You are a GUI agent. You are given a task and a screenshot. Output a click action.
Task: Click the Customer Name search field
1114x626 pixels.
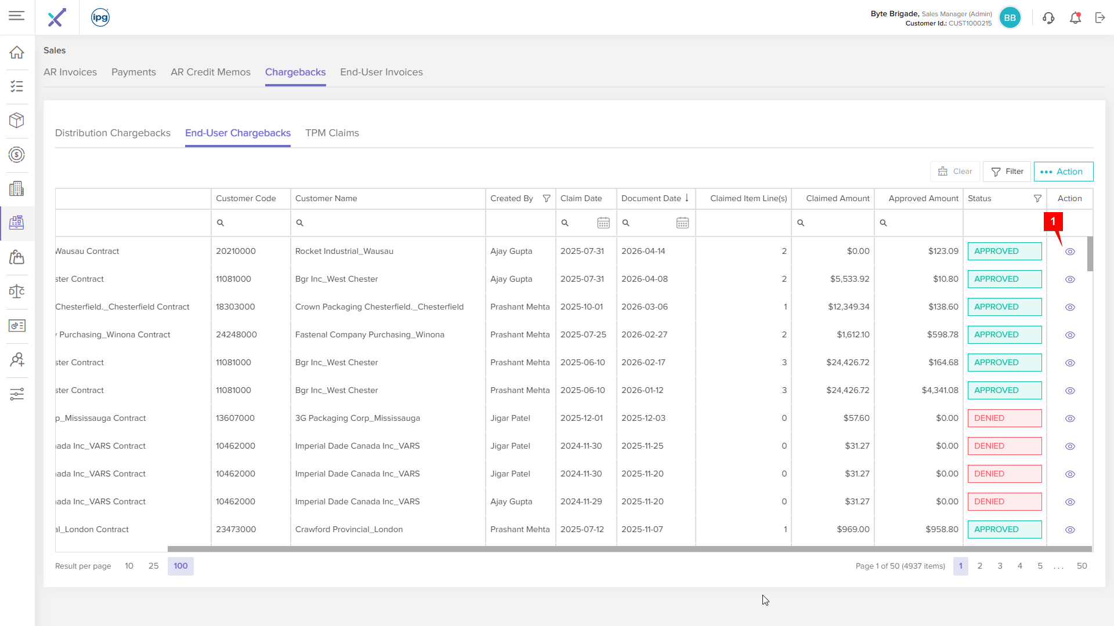(388, 223)
